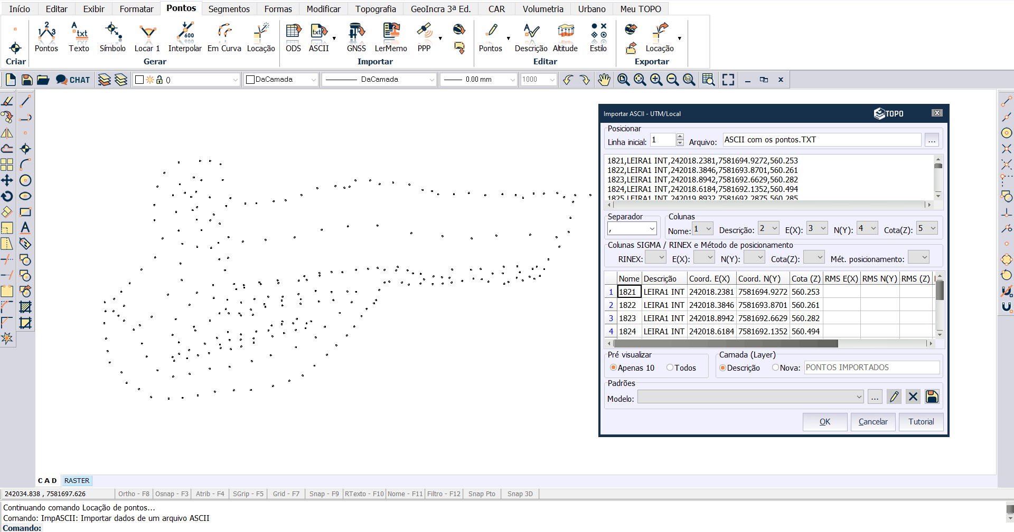Open Estilo point style tool
The width and height of the screenshot is (1014, 532).
tap(598, 37)
